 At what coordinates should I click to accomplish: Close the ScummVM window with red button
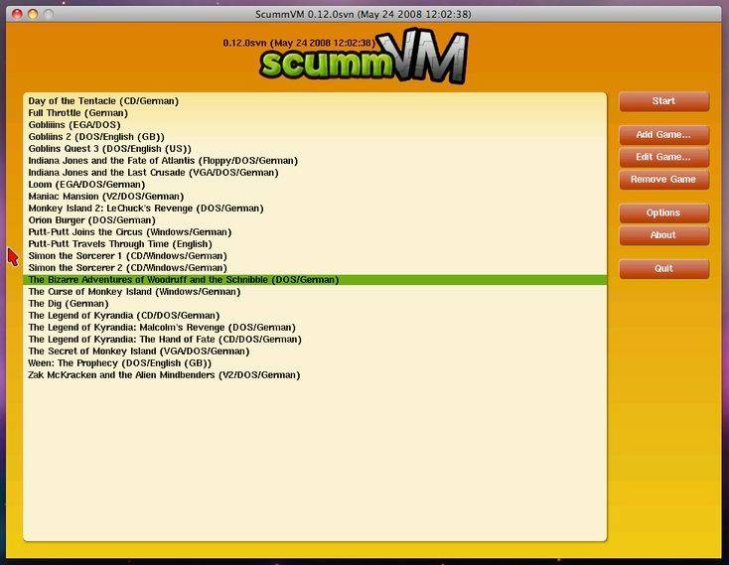(17, 14)
